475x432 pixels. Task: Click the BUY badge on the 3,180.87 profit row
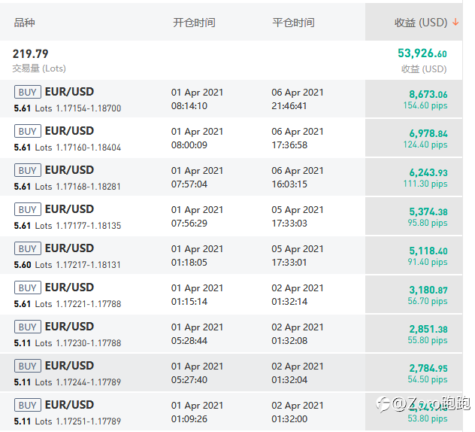pyautogui.click(x=28, y=287)
